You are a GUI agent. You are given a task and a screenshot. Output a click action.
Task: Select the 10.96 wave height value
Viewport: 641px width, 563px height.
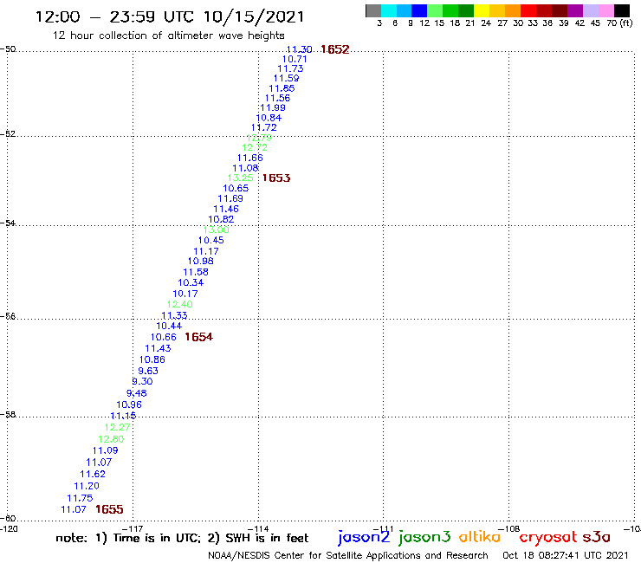tap(129, 404)
